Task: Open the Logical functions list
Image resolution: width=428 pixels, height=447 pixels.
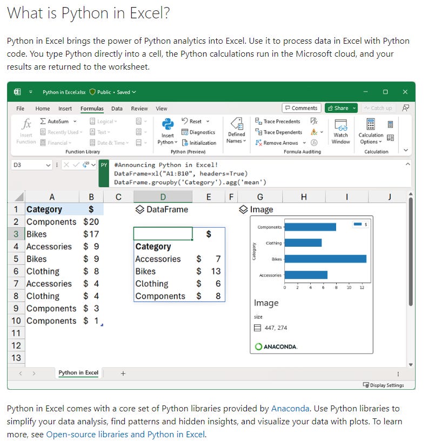Action: point(103,121)
